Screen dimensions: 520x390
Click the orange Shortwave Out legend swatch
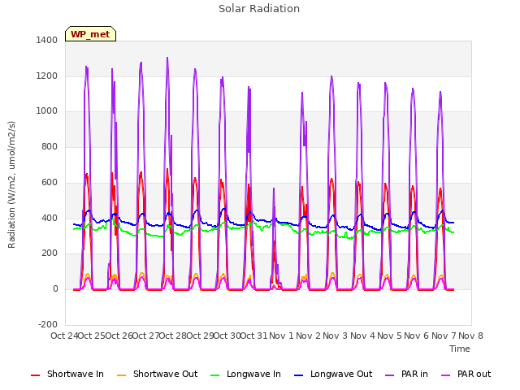122,375
